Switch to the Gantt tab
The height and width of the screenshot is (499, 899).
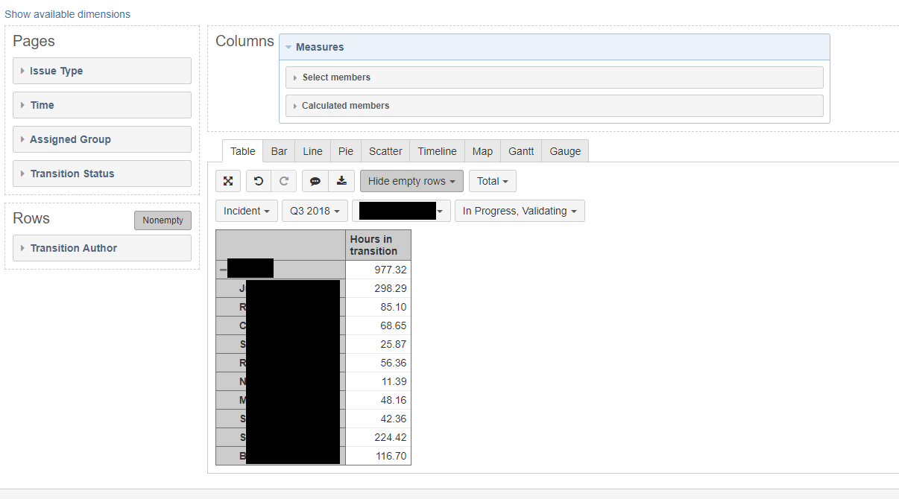point(521,151)
